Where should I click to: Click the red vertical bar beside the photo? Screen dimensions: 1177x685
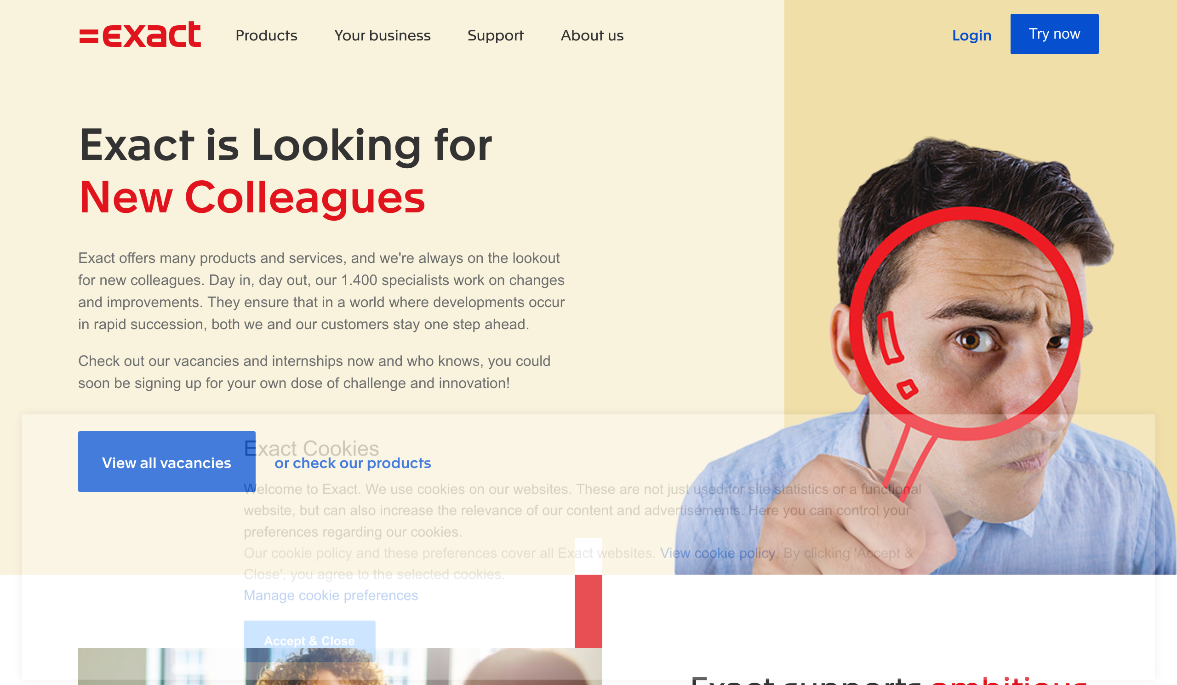(588, 611)
